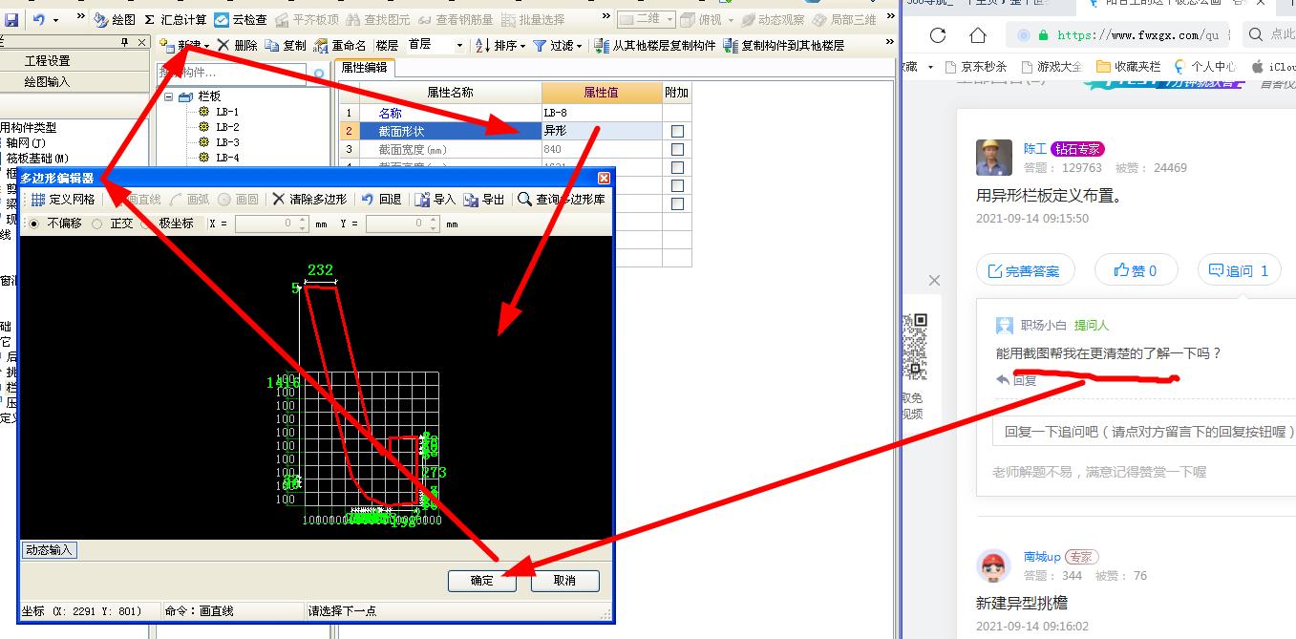Click 回复 under 职场小白 comment
The image size is (1296, 639).
point(1017,379)
